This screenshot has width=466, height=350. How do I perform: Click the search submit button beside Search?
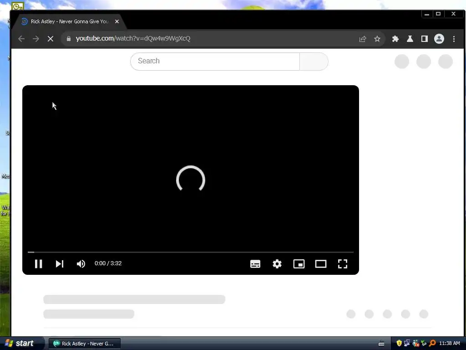point(314,62)
